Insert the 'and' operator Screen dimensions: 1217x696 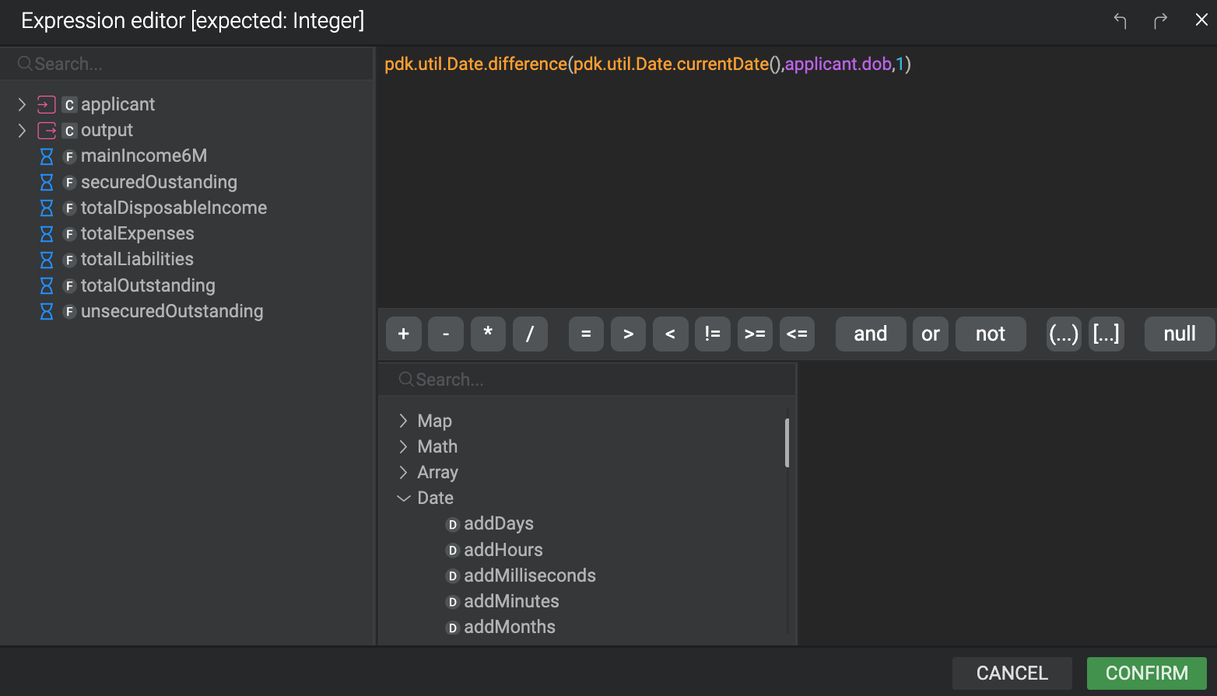tap(870, 334)
